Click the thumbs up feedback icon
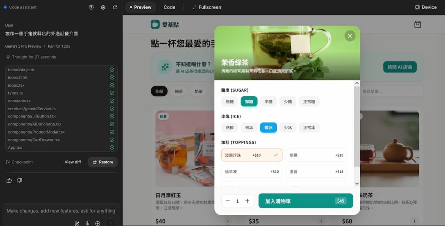 [9, 180]
